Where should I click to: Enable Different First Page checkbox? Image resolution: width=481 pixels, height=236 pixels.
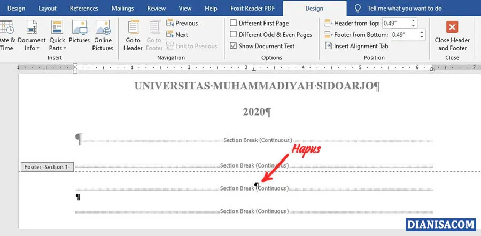(234, 23)
